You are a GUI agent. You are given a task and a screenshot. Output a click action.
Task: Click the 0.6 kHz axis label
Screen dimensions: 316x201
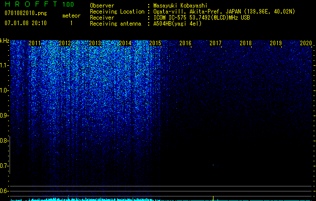[4, 191]
